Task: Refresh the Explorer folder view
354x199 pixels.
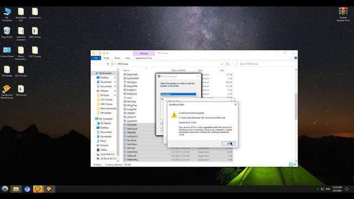Action: 227,64
